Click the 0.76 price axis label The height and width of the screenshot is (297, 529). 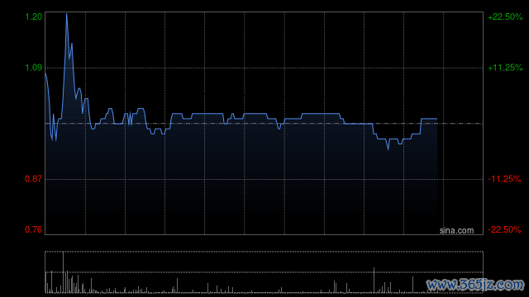point(33,229)
